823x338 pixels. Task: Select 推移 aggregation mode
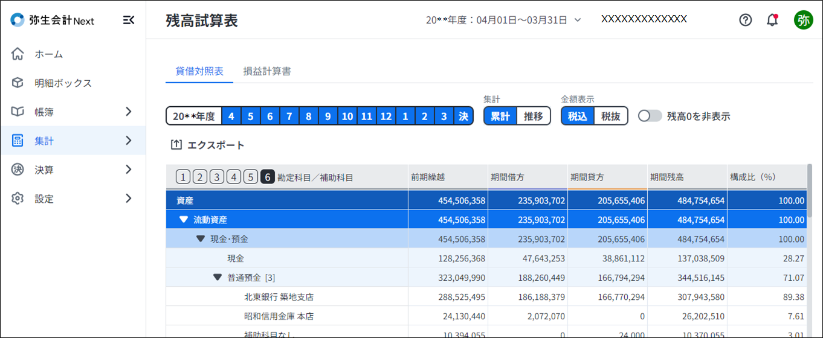click(x=534, y=116)
